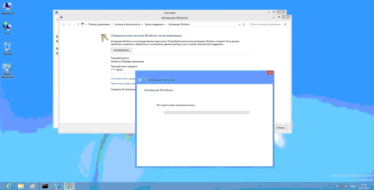The height and width of the screenshot is (190, 374).
Task: Click the volume speaker icon in the tray
Action: (346, 186)
